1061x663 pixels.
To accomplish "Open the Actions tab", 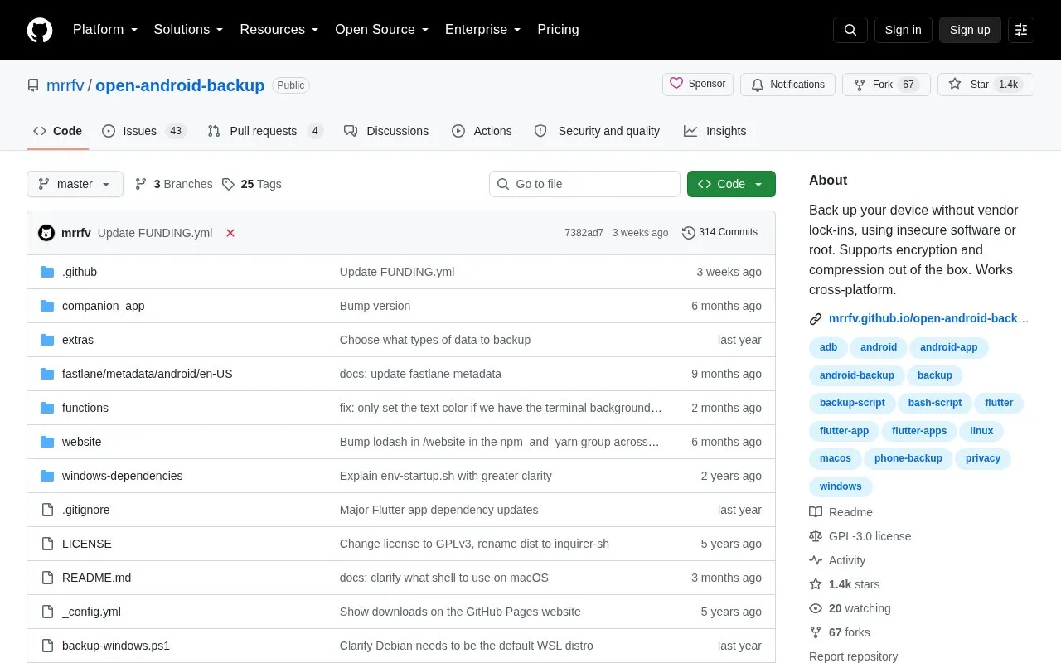I will 482,131.
